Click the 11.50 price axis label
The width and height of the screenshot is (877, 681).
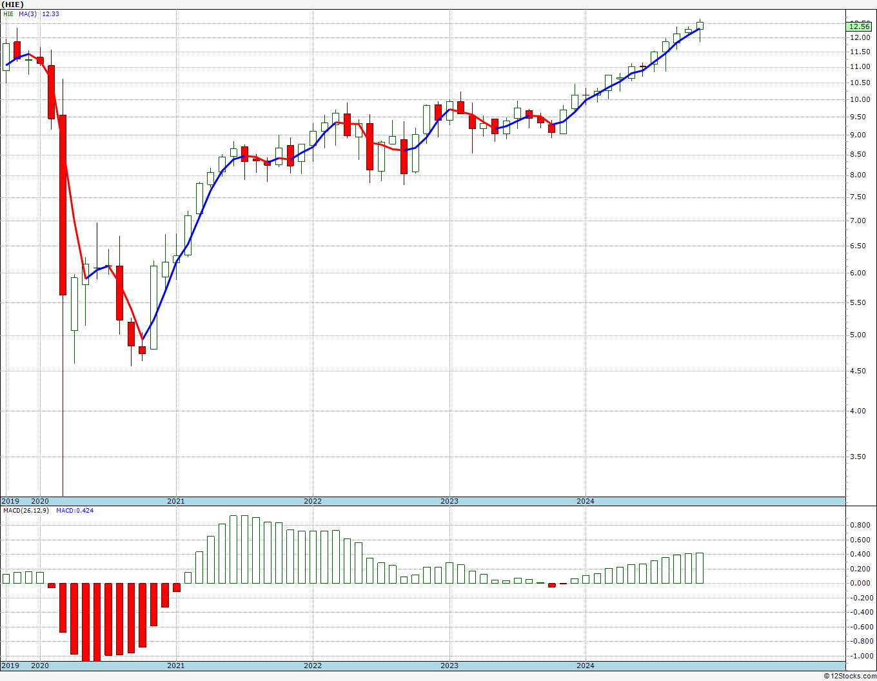point(860,52)
